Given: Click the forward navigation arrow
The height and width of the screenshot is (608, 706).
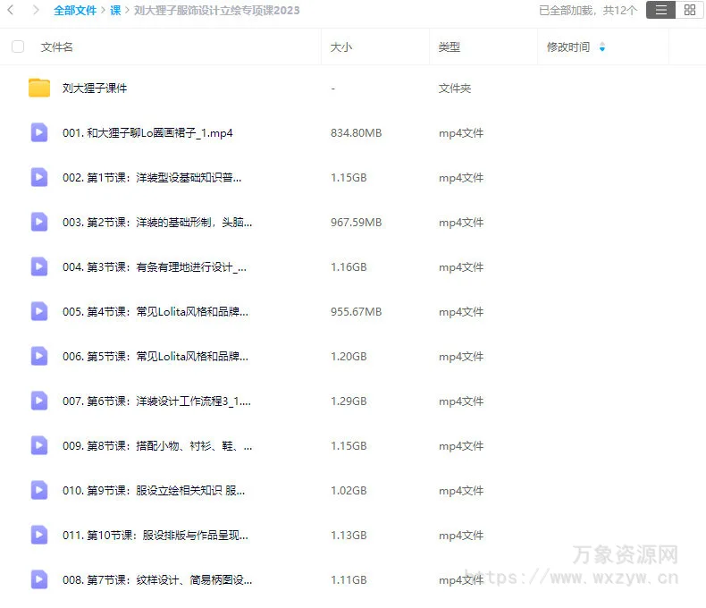Looking at the screenshot, I should 36,11.
